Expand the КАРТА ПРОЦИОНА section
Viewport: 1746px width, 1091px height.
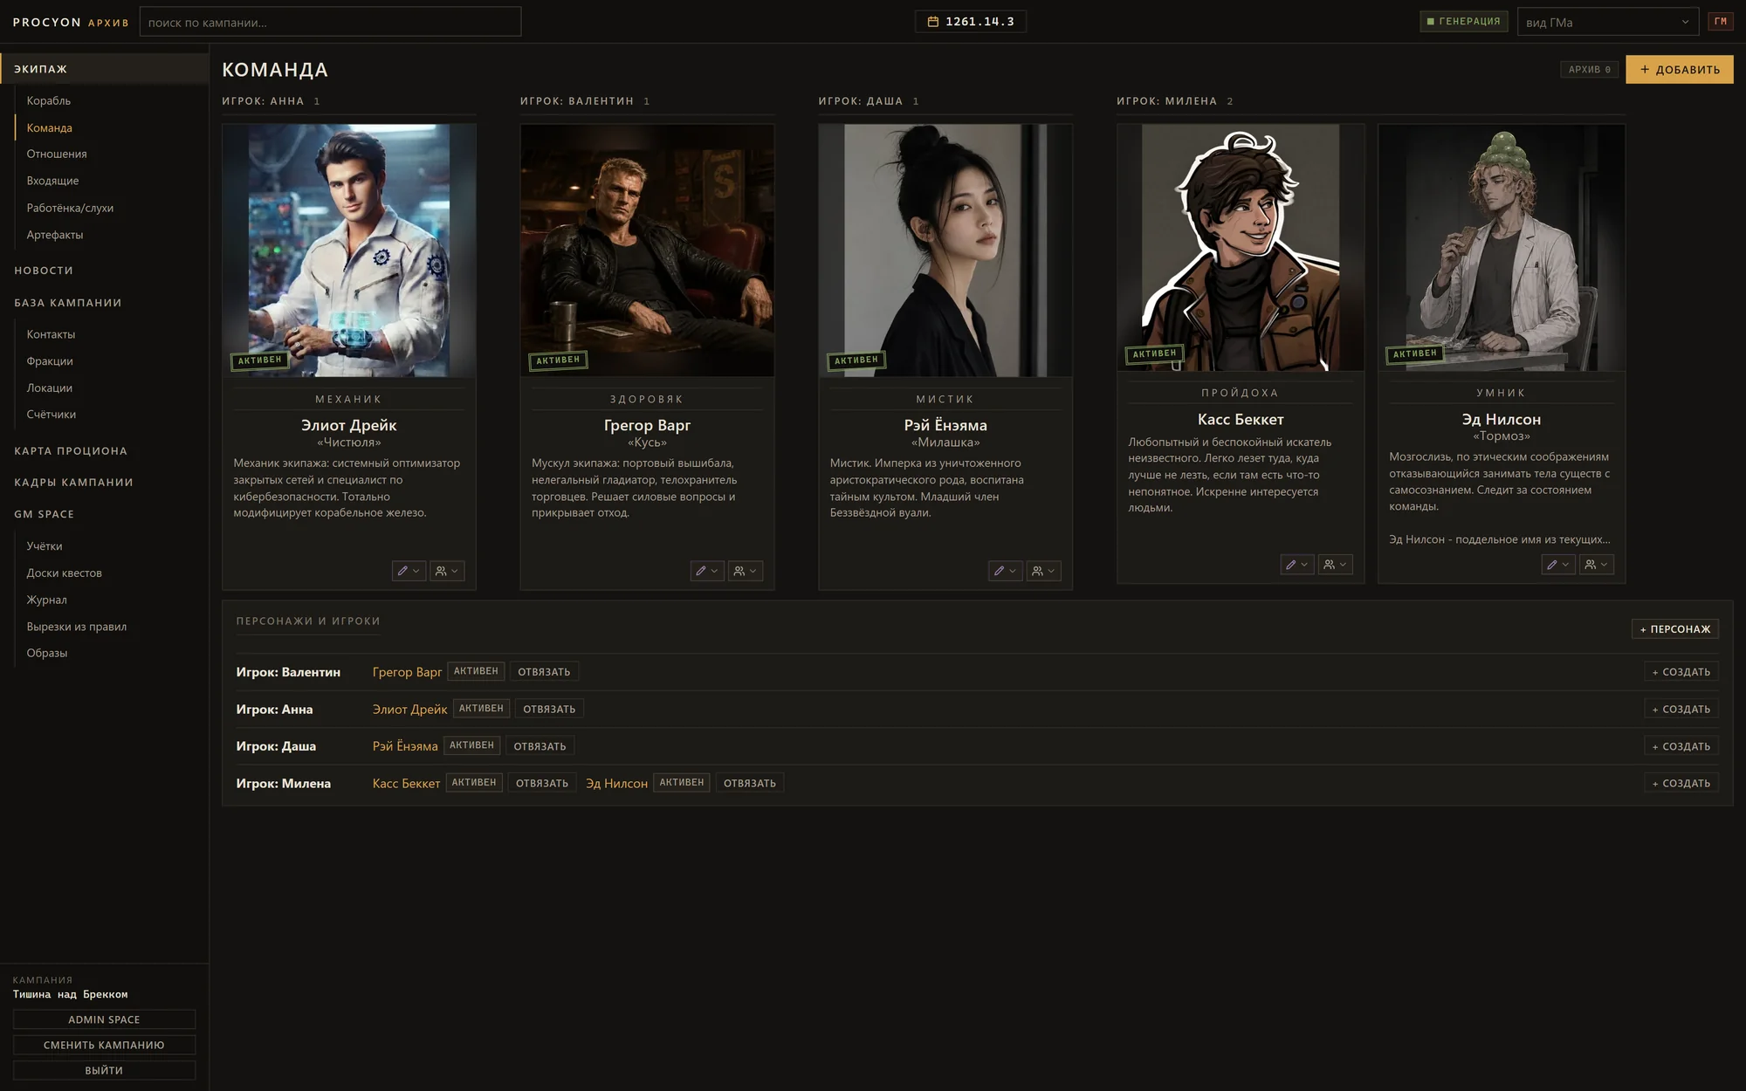pos(71,451)
